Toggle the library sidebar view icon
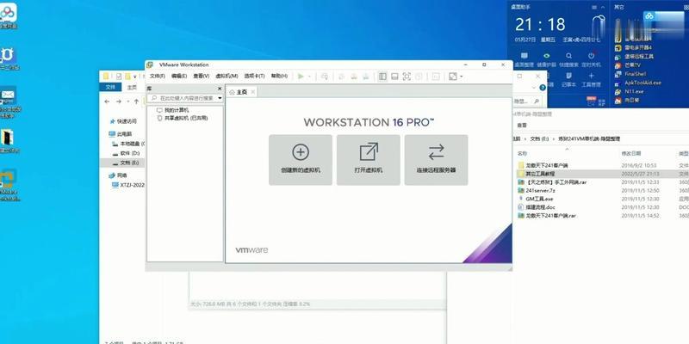 (382, 77)
